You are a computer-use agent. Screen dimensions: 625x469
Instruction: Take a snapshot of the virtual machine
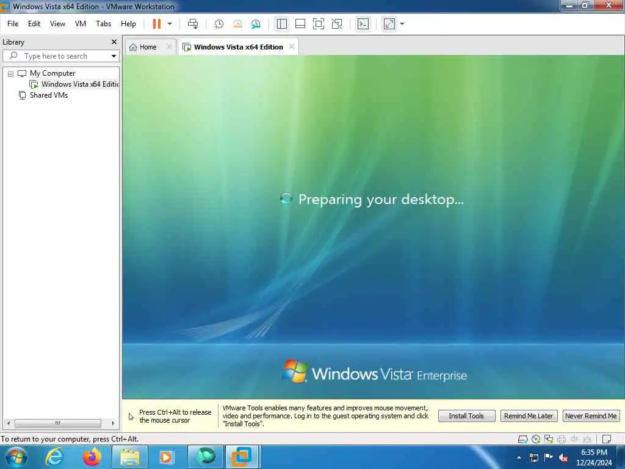219,24
